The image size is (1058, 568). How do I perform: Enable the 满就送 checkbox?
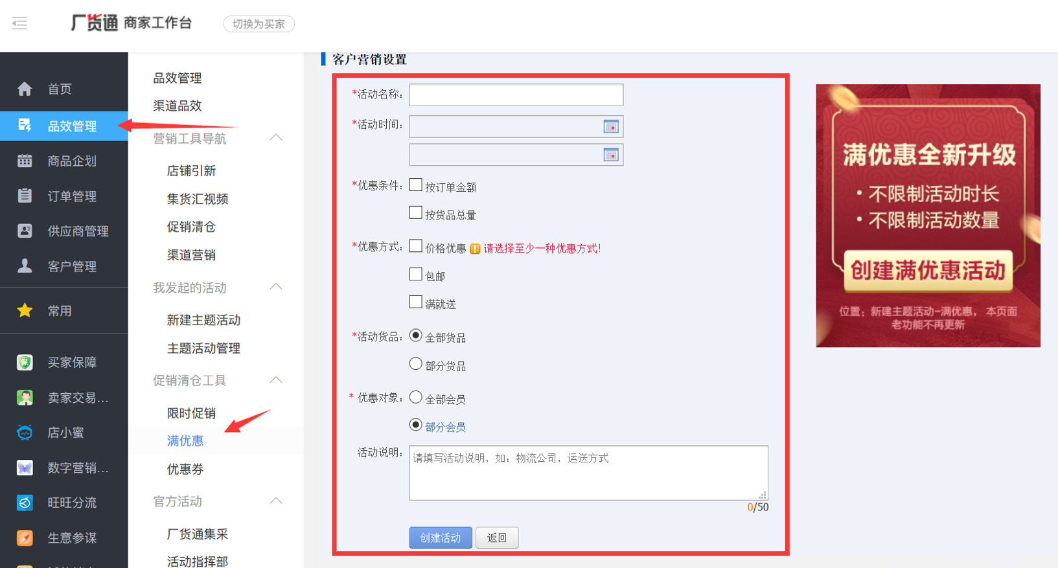pos(416,302)
